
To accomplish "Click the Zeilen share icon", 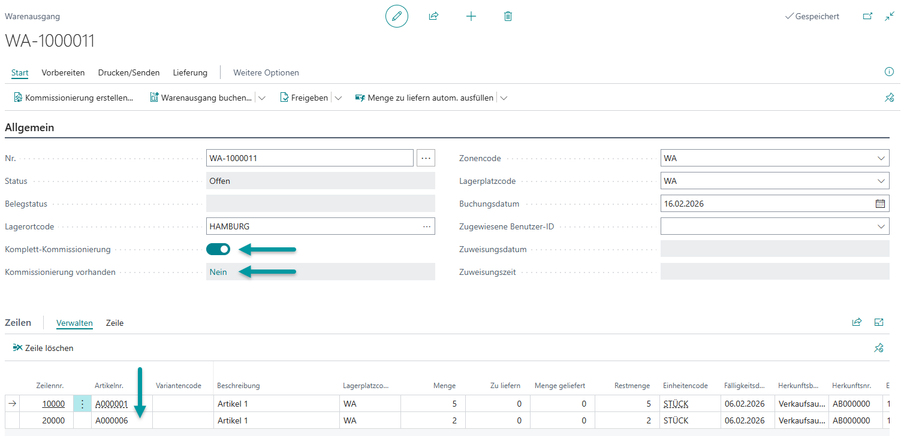I will click(857, 323).
